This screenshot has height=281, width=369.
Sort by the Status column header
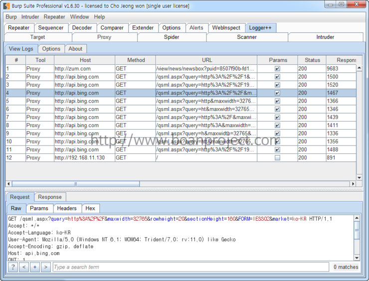tap(312, 60)
